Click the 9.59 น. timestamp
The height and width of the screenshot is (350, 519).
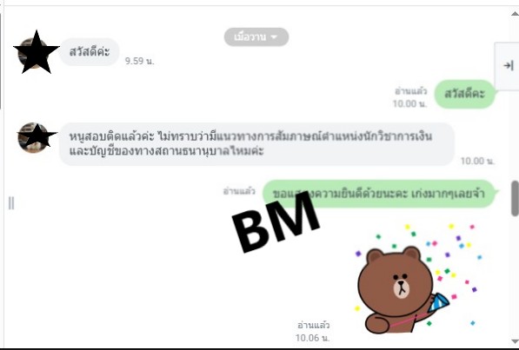(139, 61)
